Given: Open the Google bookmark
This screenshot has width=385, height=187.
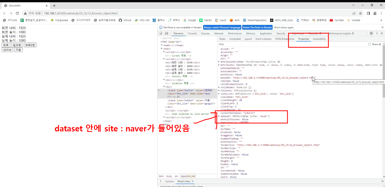Looking at the screenshot, I should click(189, 20).
